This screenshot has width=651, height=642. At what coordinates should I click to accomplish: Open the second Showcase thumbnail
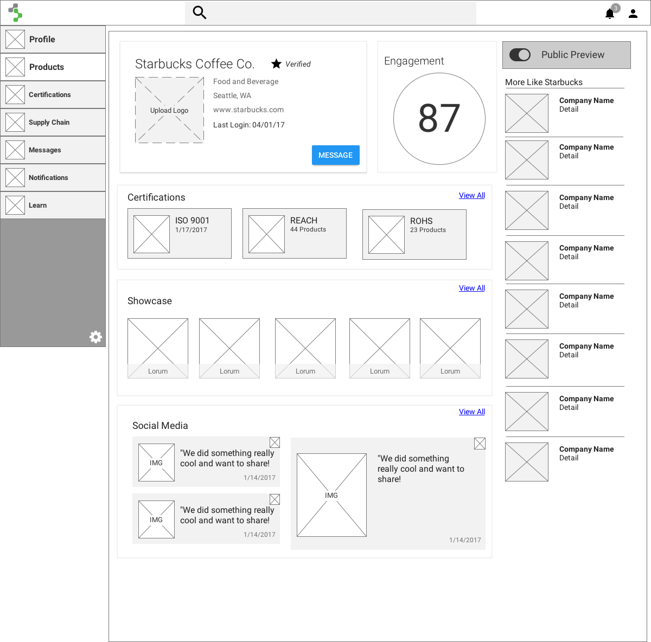pyautogui.click(x=229, y=348)
